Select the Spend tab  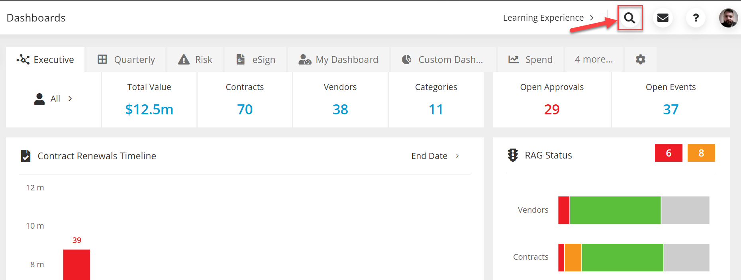tap(530, 59)
